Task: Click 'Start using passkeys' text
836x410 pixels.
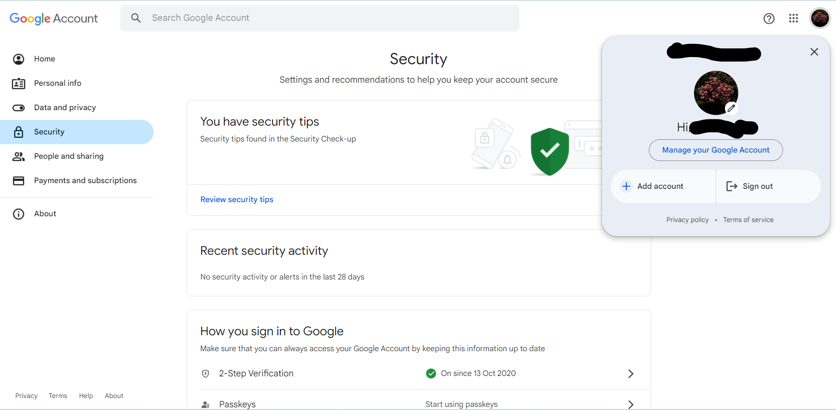Action: (461, 404)
